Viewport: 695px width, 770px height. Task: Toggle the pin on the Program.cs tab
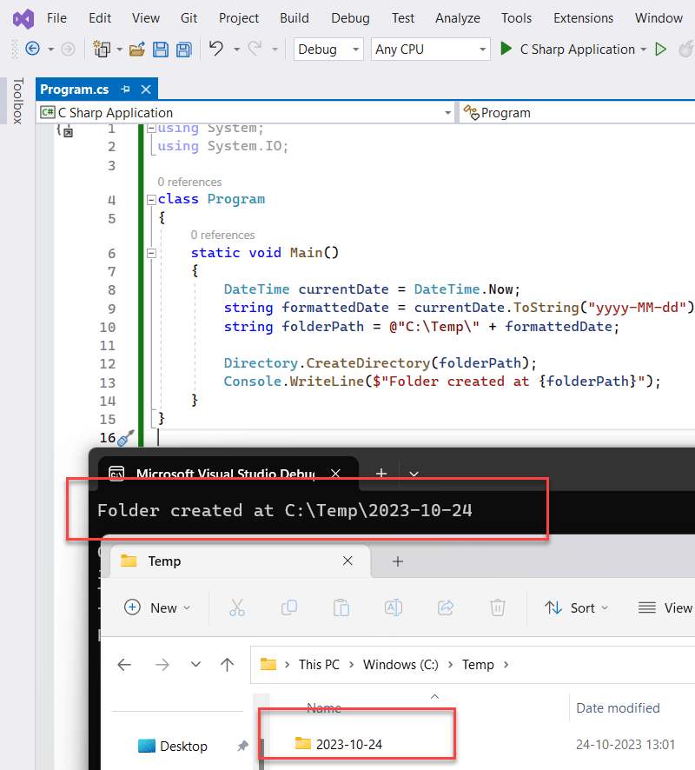[126, 88]
